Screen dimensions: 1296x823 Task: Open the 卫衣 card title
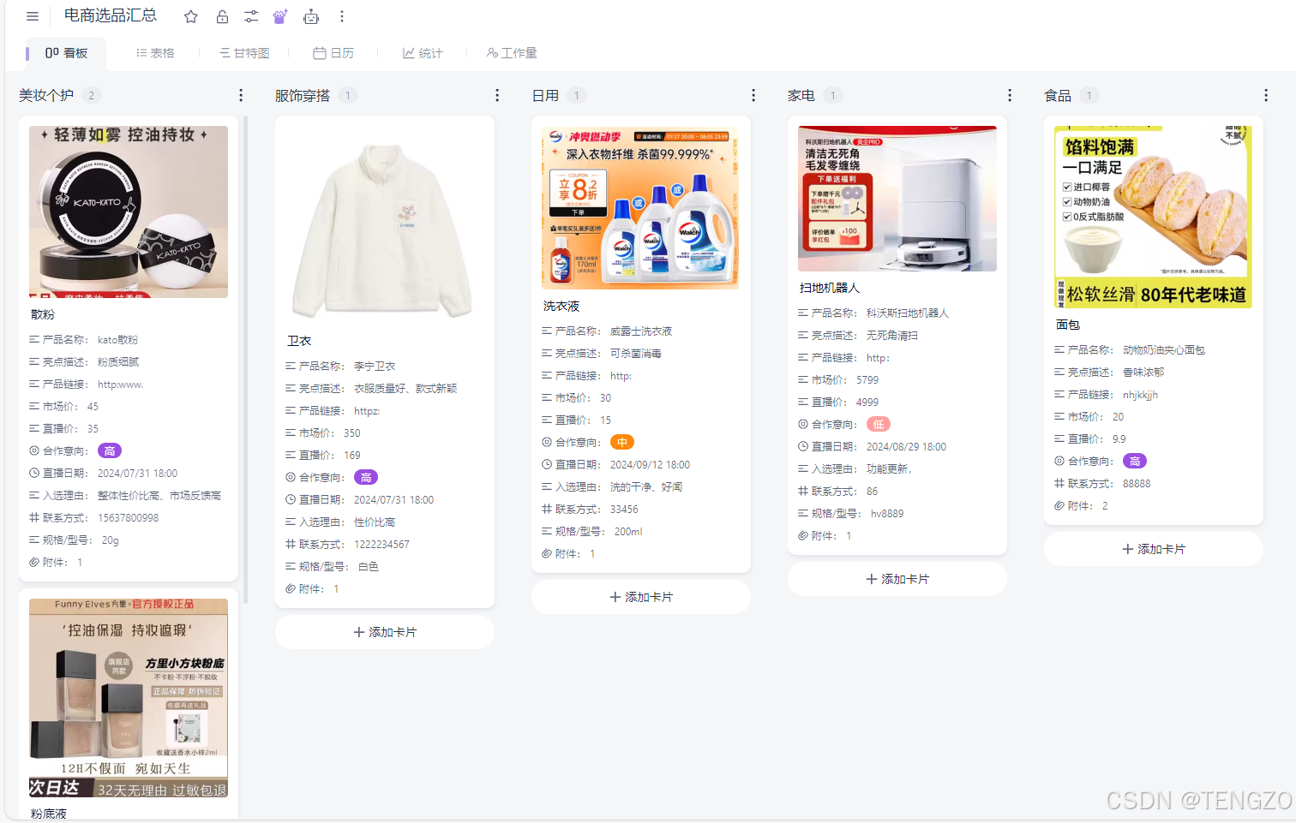click(x=299, y=341)
